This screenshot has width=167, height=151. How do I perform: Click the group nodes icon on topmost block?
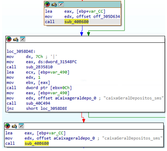(61, 5)
